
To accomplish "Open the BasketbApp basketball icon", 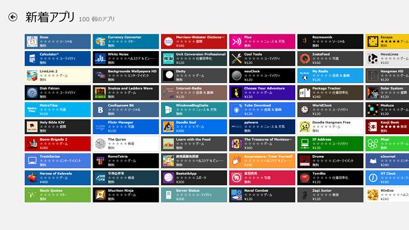I will [x=168, y=178].
